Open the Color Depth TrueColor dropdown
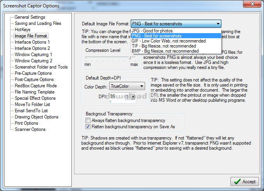Viewport: 264px width, 191px height. [127, 86]
